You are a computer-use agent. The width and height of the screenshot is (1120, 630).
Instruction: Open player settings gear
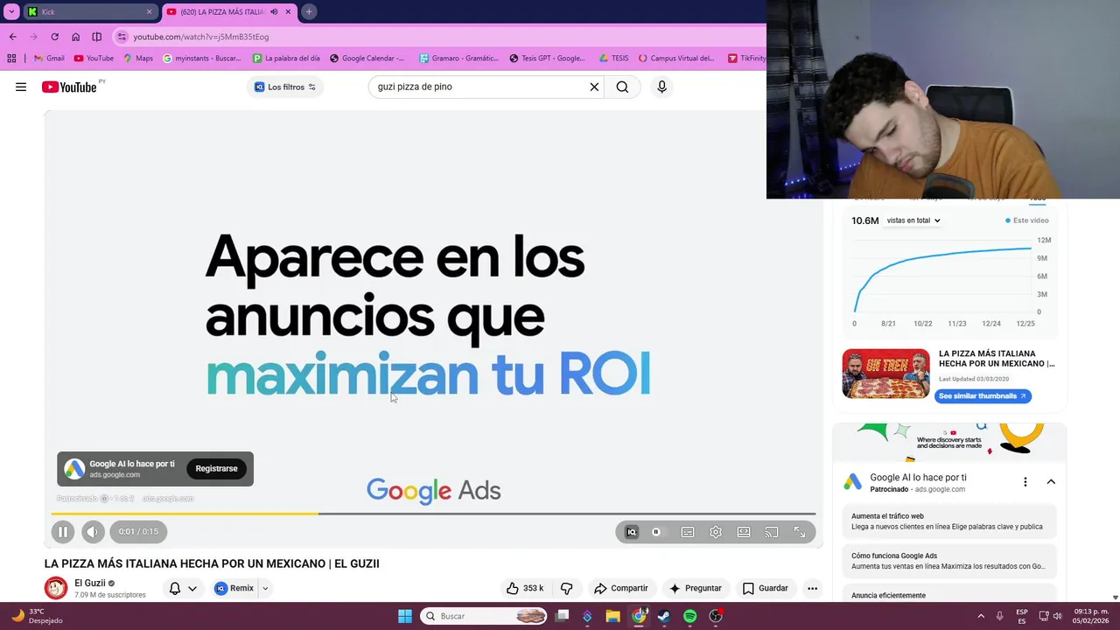(716, 532)
